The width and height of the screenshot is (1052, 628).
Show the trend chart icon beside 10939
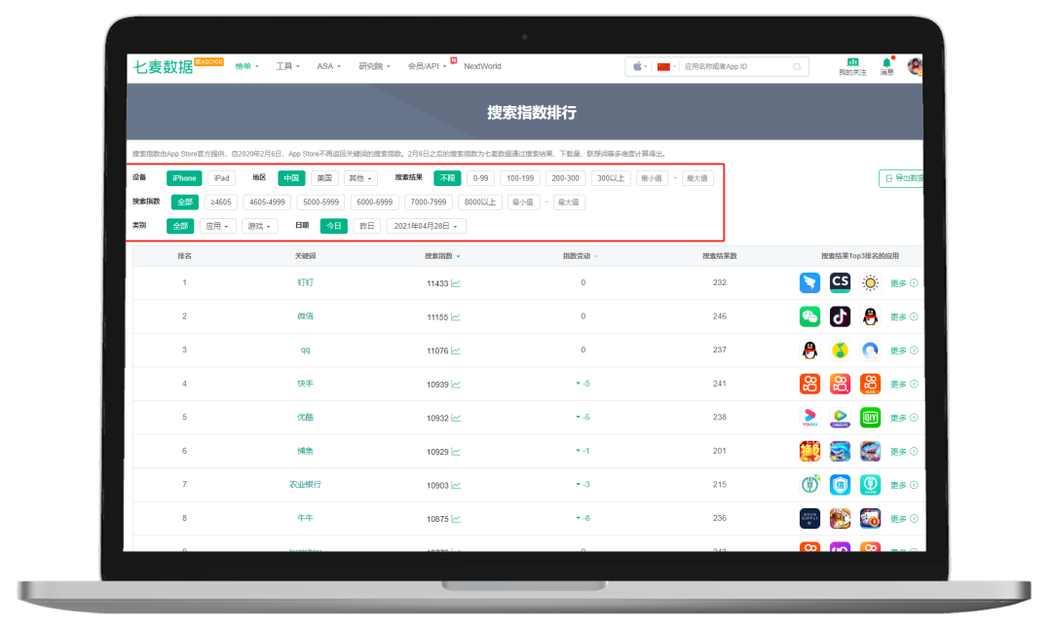(x=456, y=385)
